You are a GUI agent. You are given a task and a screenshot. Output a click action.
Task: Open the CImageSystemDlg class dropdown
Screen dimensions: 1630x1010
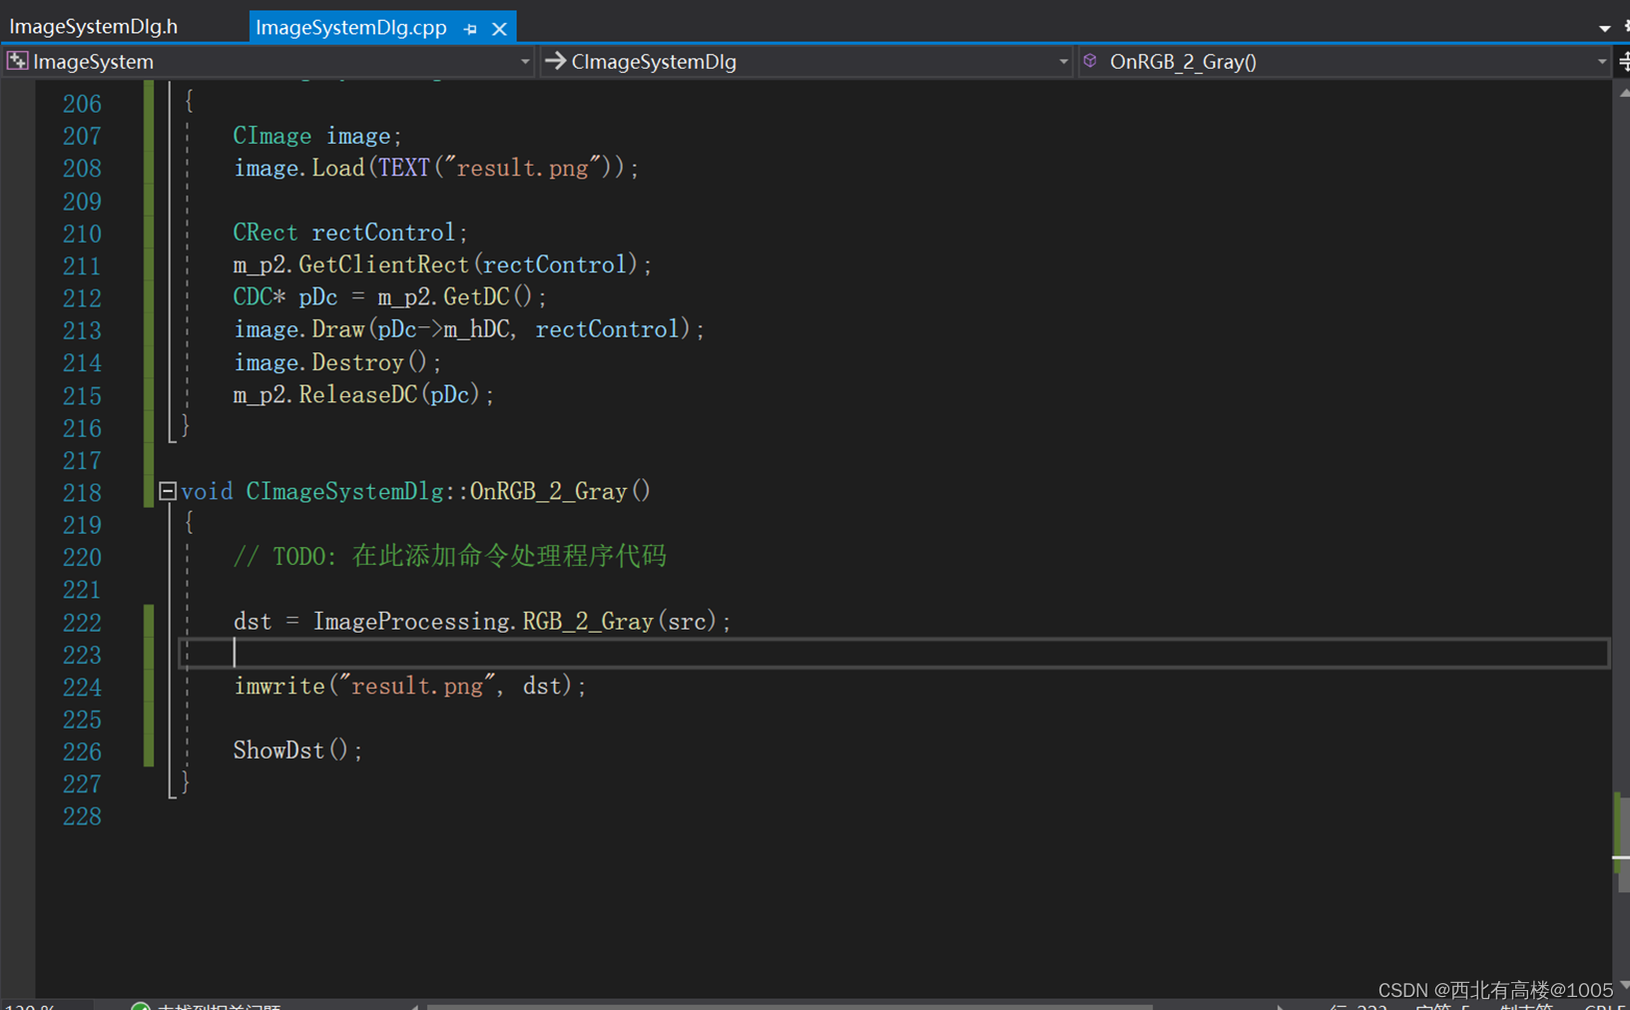[808, 62]
